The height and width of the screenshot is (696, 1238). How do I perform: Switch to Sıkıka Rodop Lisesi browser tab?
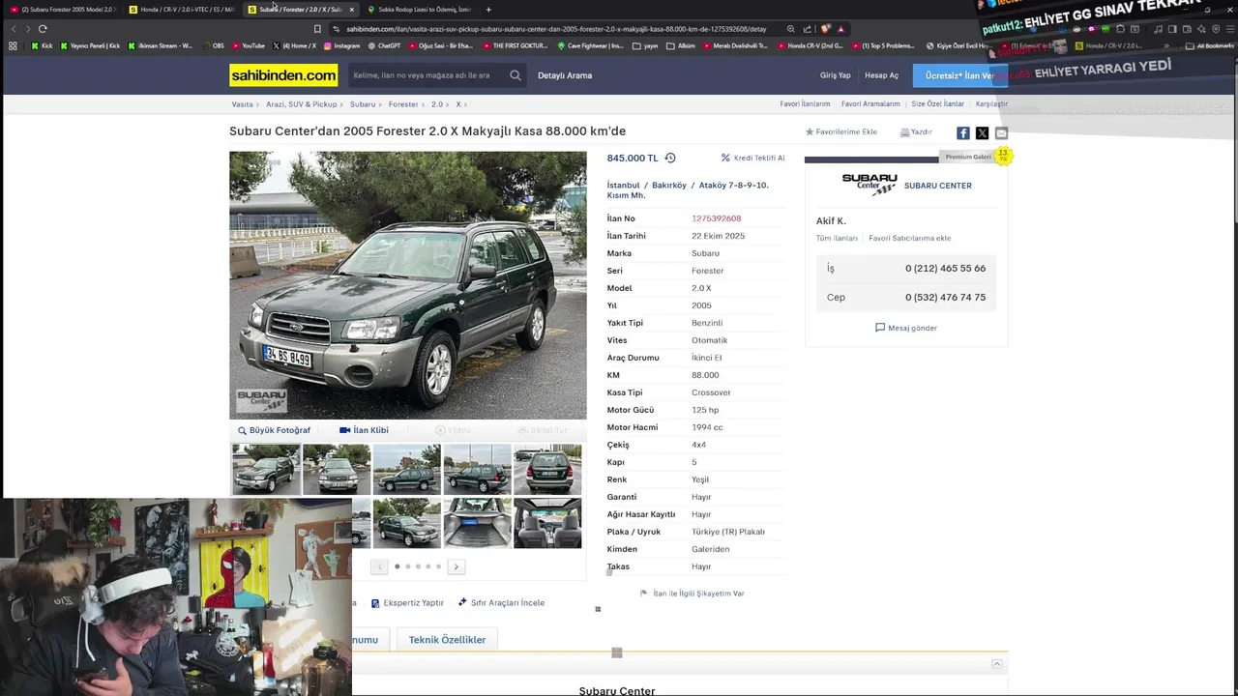coord(419,10)
